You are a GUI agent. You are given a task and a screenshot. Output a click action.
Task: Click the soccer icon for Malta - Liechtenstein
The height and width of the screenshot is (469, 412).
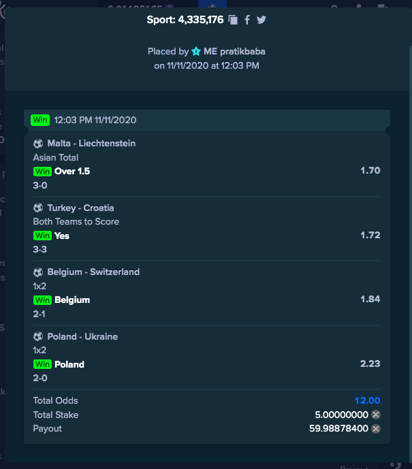(38, 144)
